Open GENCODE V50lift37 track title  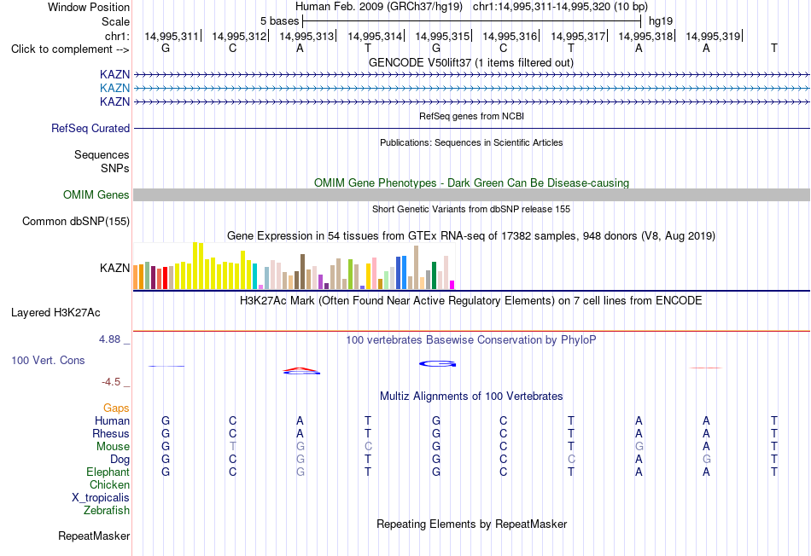coord(470,62)
